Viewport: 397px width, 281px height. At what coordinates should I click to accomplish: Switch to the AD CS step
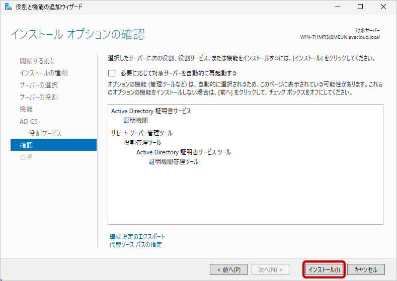point(29,121)
